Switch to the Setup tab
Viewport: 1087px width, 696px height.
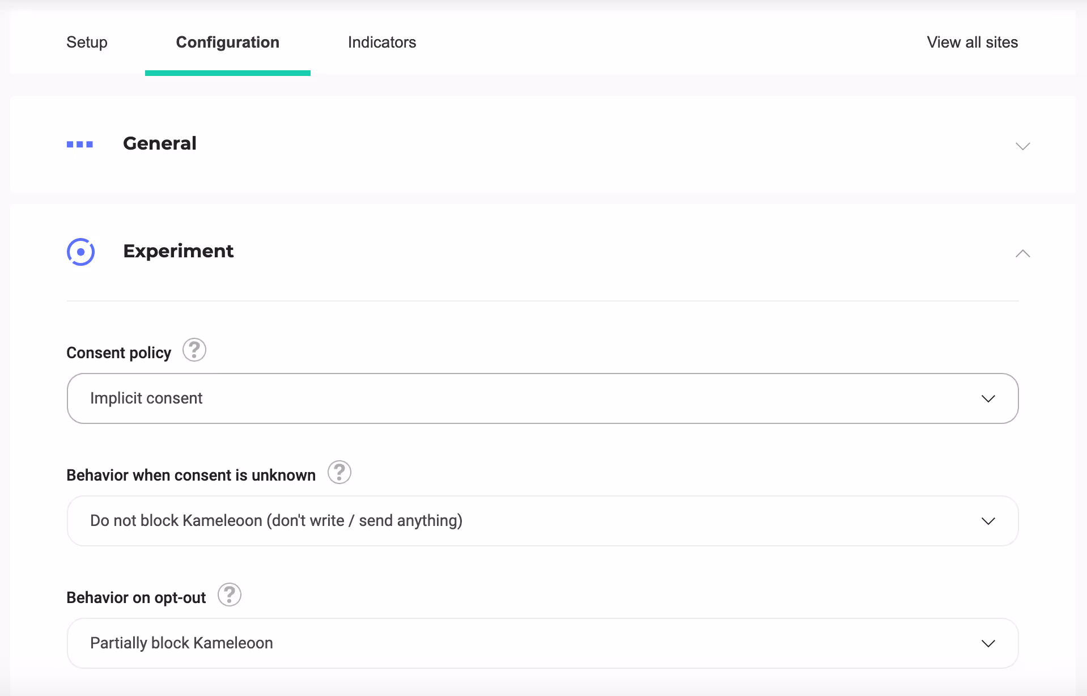[87, 42]
